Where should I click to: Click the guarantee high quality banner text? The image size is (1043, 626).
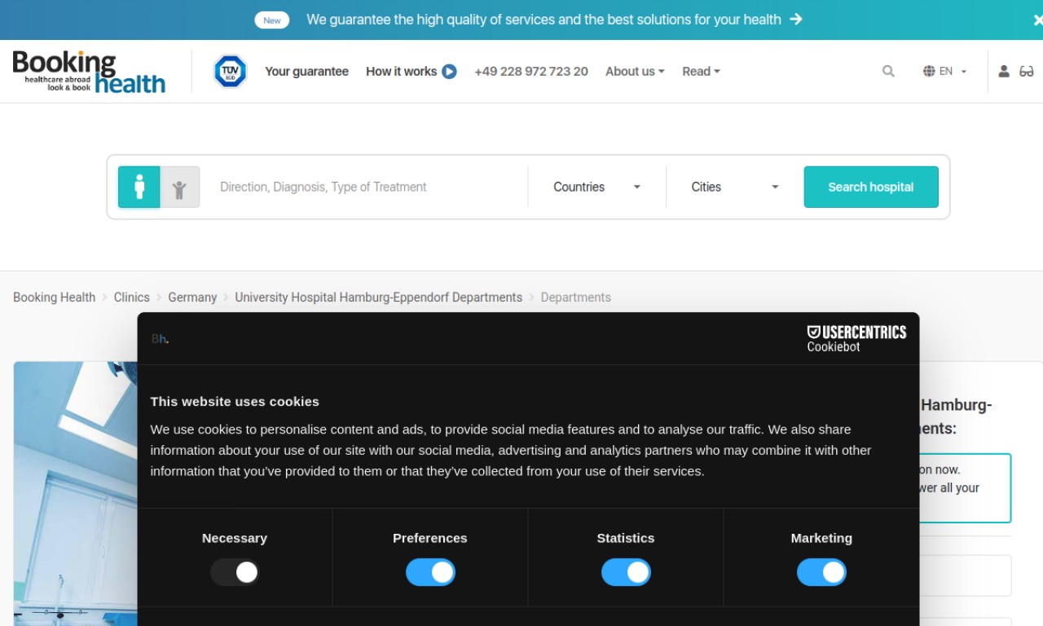[544, 20]
